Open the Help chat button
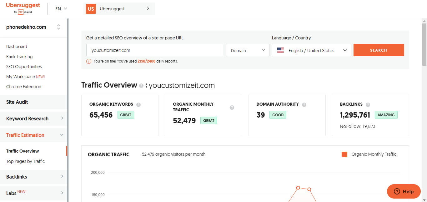Screen dimensions: 427x202 click(404, 191)
